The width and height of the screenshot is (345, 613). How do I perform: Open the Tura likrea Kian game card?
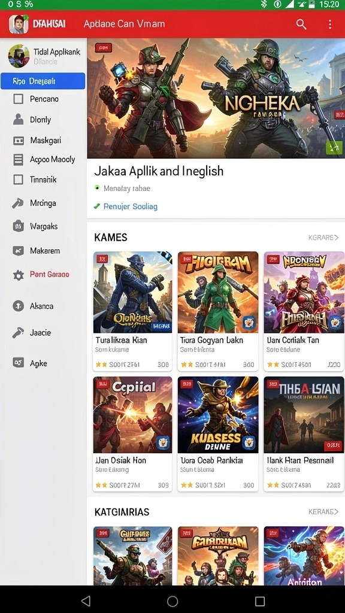click(132, 311)
